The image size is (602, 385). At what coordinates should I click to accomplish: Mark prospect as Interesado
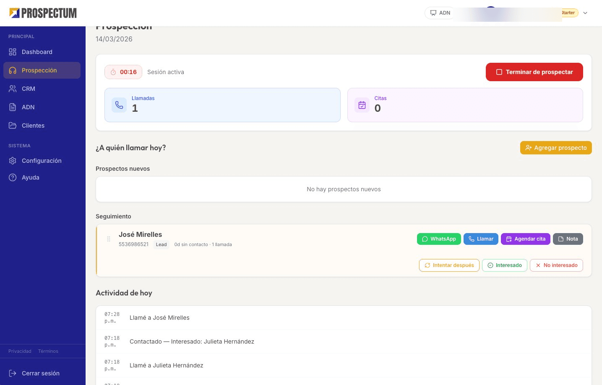coord(504,265)
